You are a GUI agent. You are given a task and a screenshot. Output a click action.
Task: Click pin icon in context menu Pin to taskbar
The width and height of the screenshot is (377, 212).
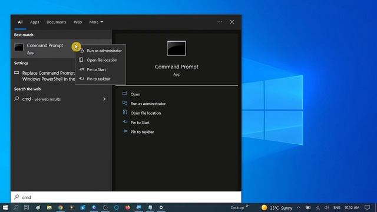pos(81,78)
